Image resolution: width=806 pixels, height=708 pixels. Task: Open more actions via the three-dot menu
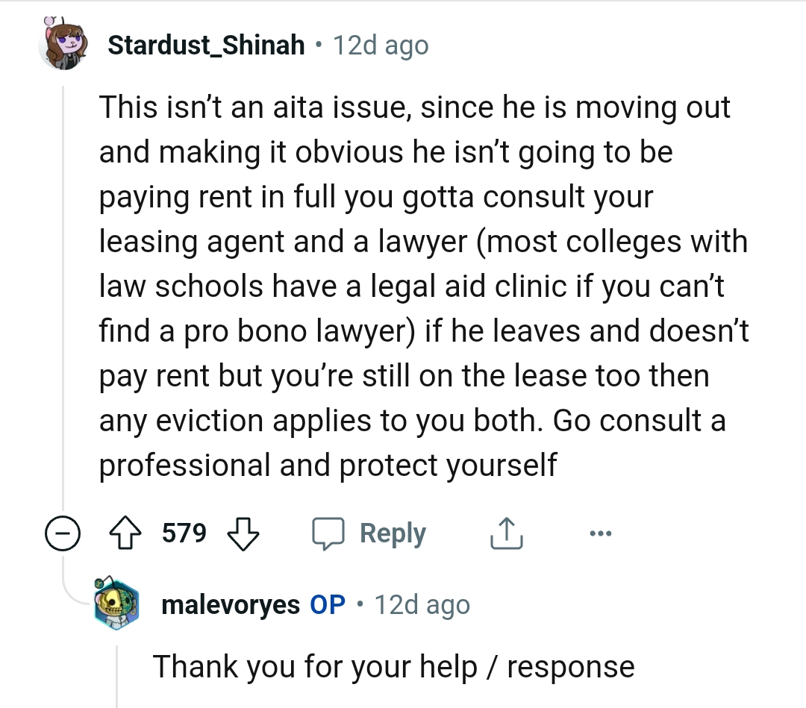click(601, 533)
